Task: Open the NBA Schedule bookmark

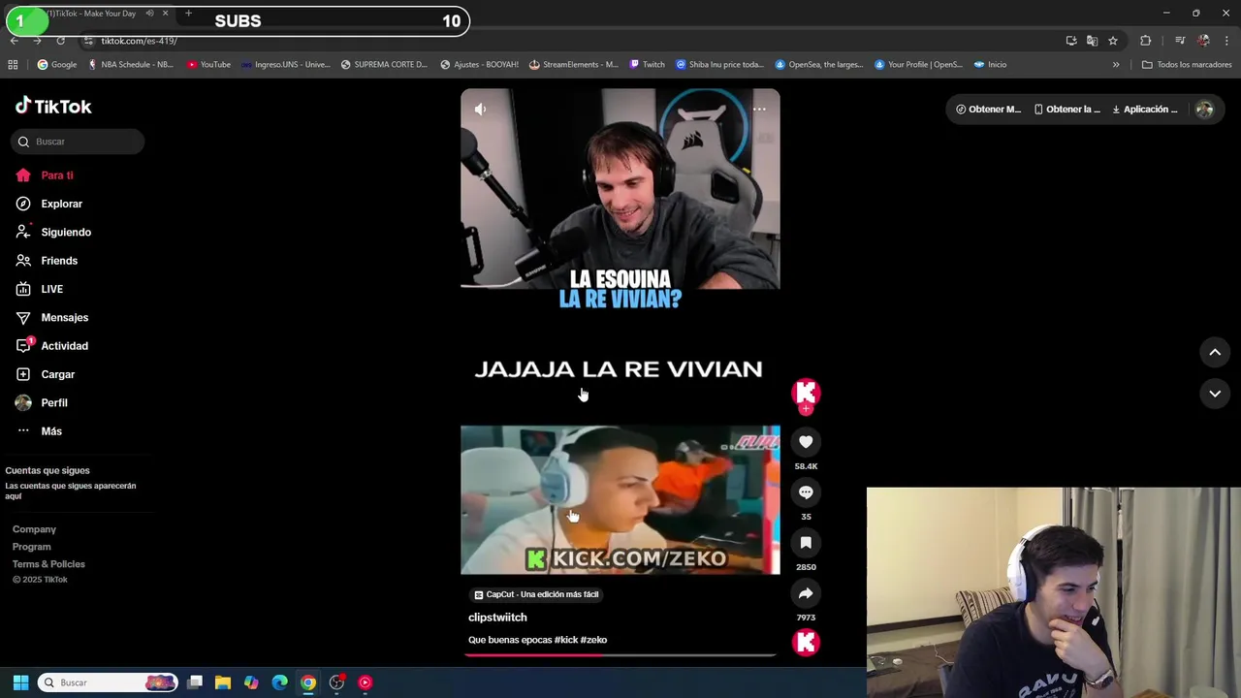Action: [x=130, y=65]
